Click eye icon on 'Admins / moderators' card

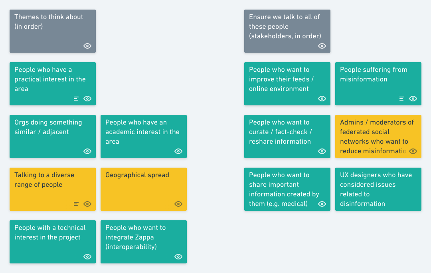point(413,151)
